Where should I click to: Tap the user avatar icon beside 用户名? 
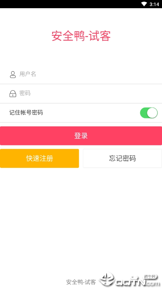(13, 74)
